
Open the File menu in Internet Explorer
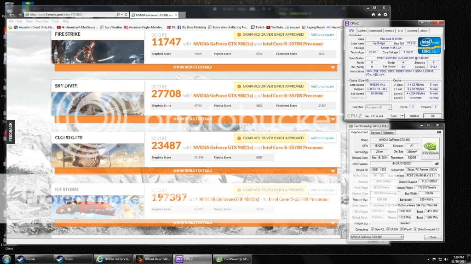point(11,21)
